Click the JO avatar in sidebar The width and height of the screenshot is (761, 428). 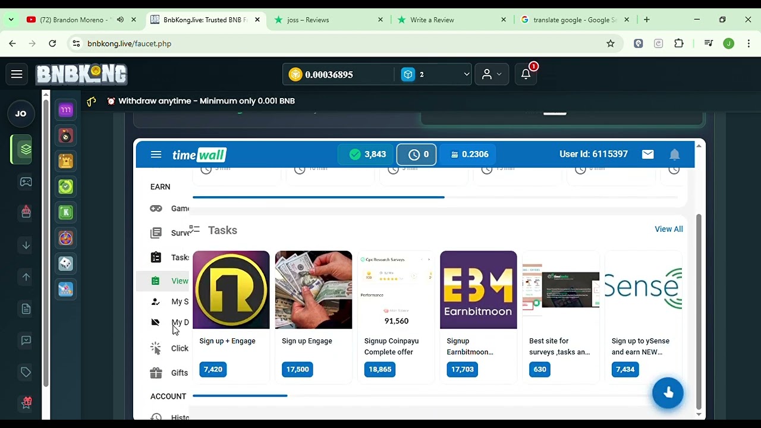(21, 114)
